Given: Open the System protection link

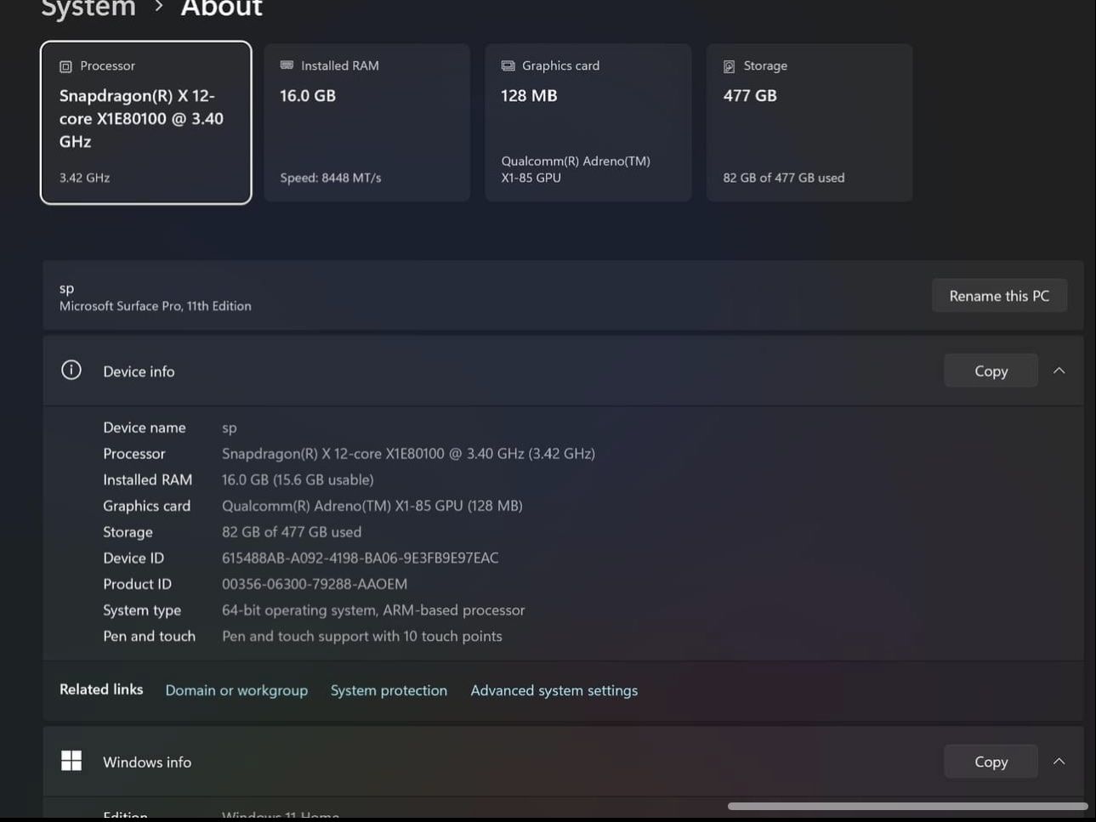Looking at the screenshot, I should (x=389, y=690).
